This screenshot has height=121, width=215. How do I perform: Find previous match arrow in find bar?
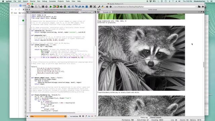click(x=80, y=116)
